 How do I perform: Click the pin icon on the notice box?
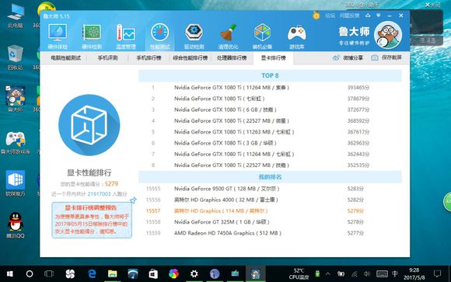click(x=133, y=200)
